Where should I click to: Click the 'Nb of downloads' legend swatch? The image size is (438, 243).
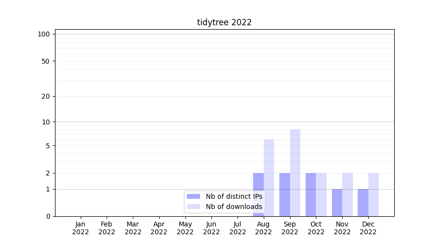pos(194,207)
